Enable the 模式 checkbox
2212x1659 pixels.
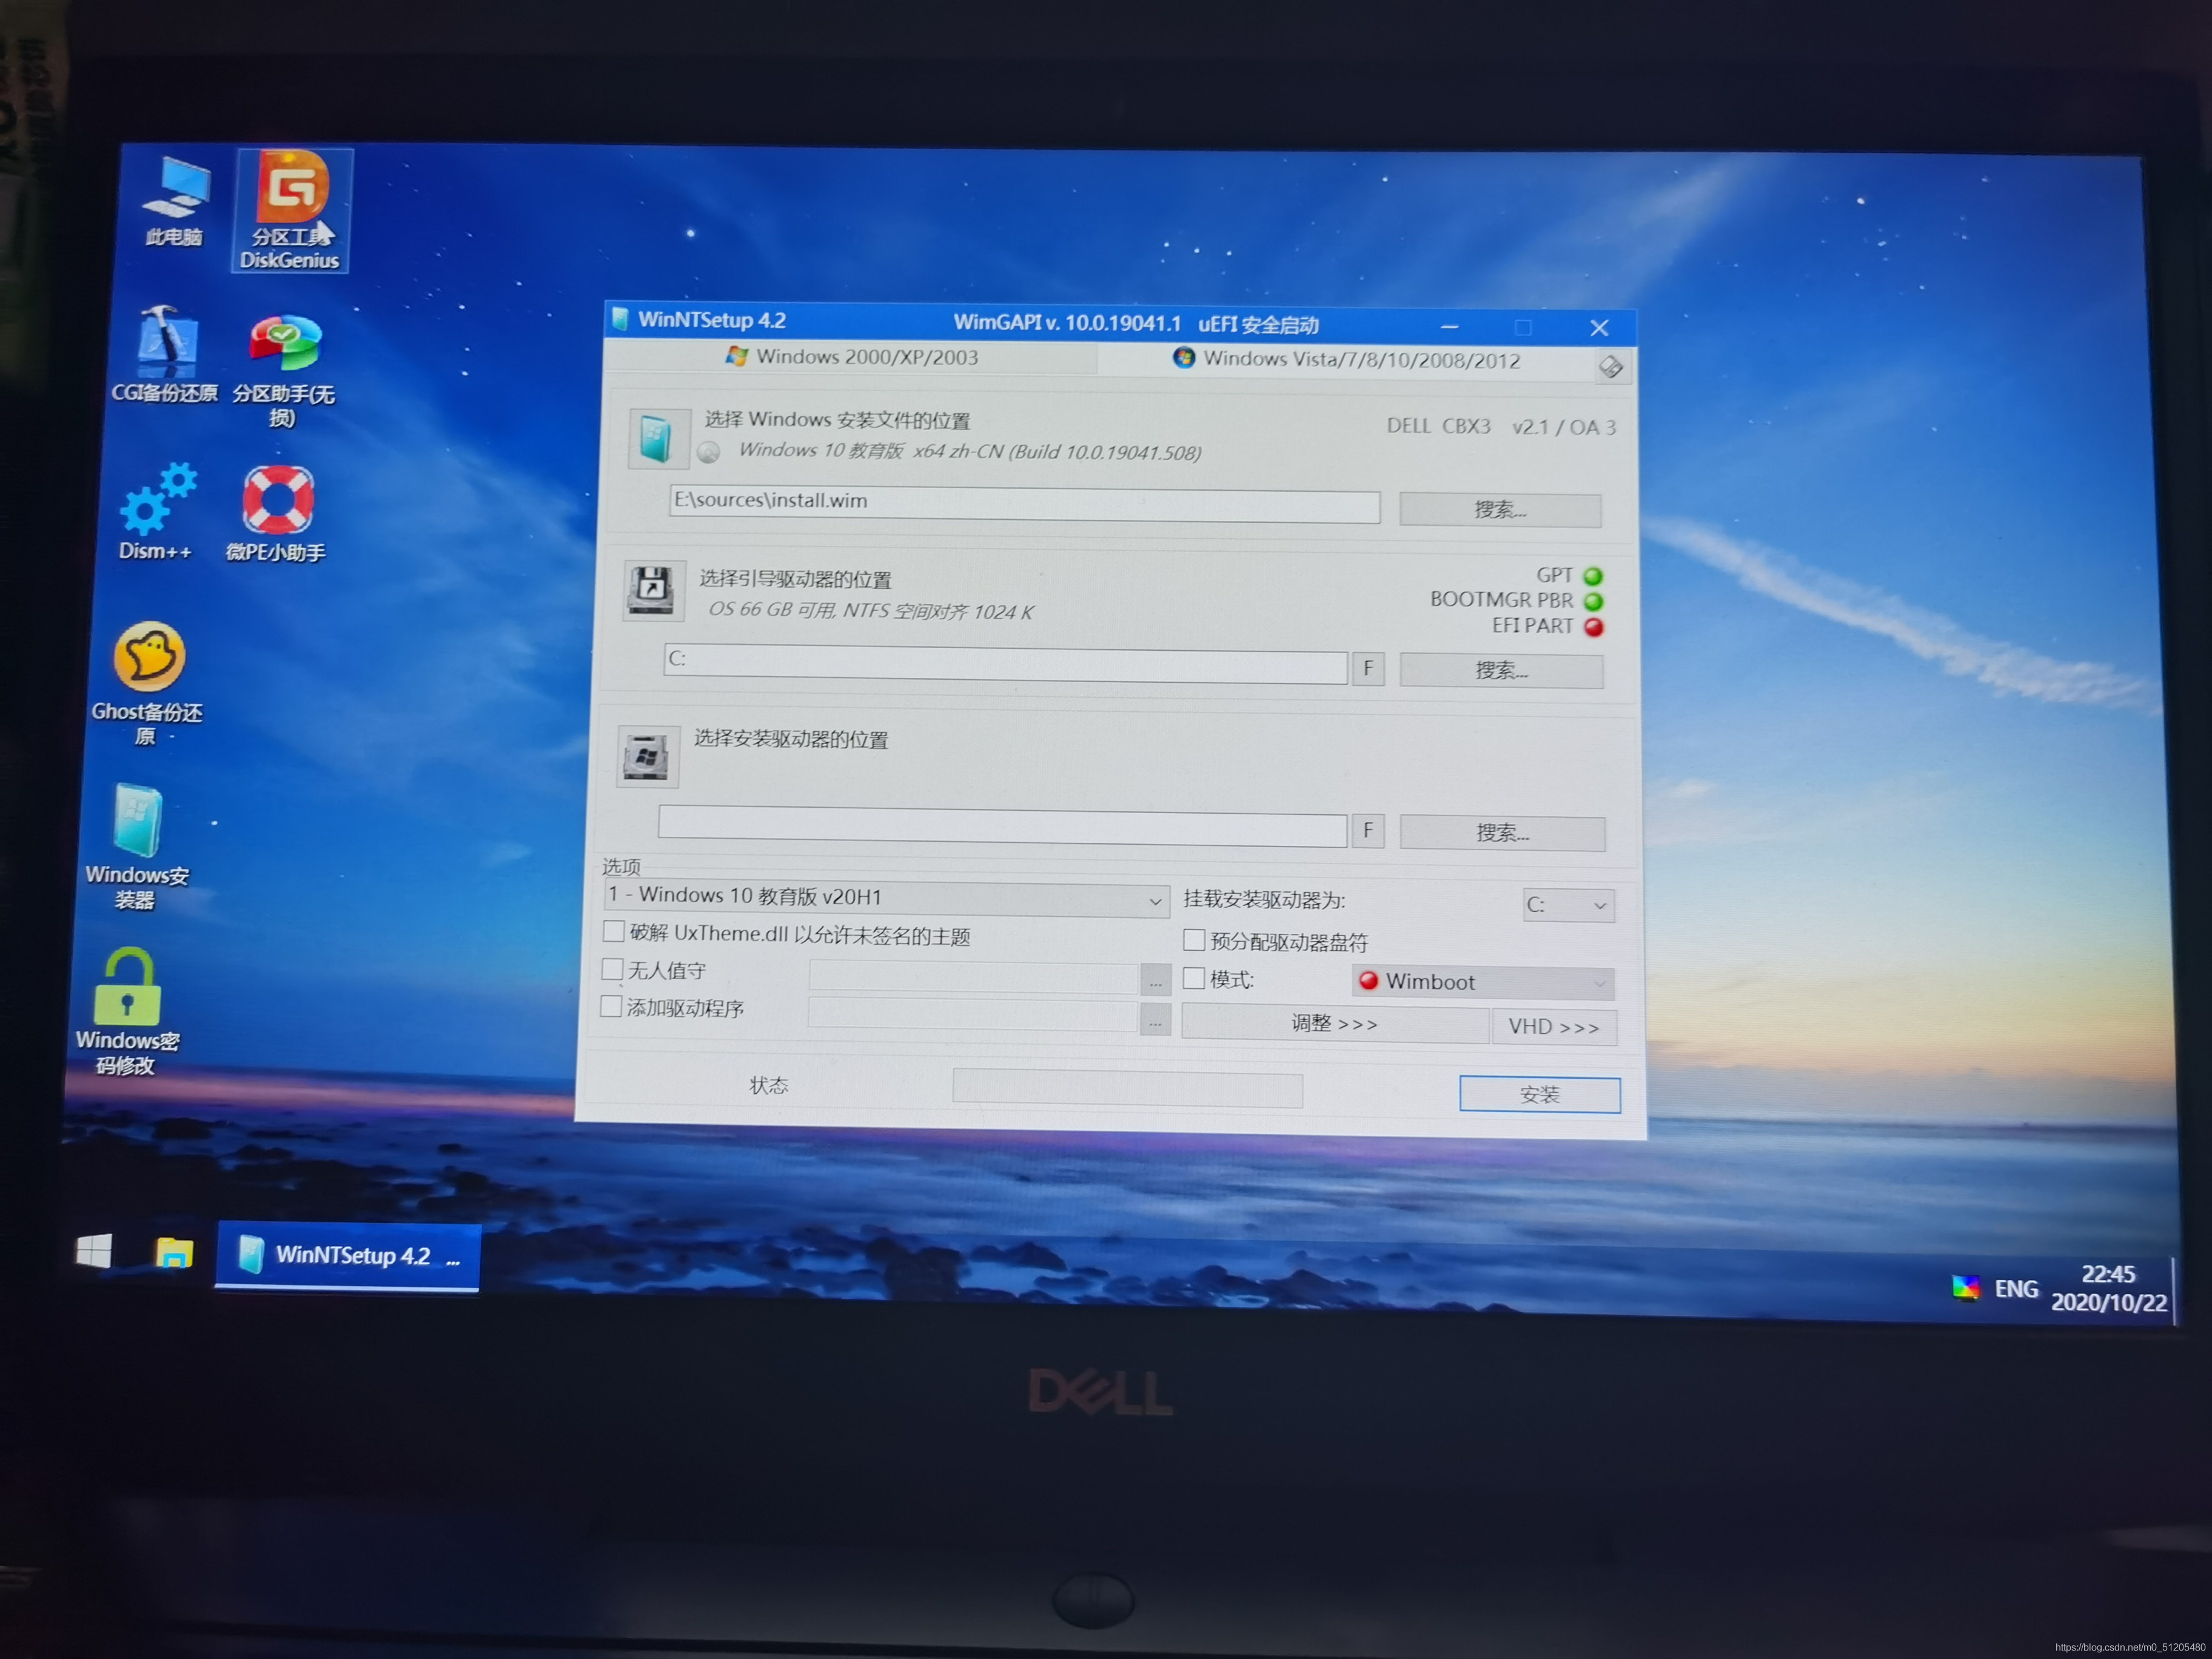pos(1193,978)
